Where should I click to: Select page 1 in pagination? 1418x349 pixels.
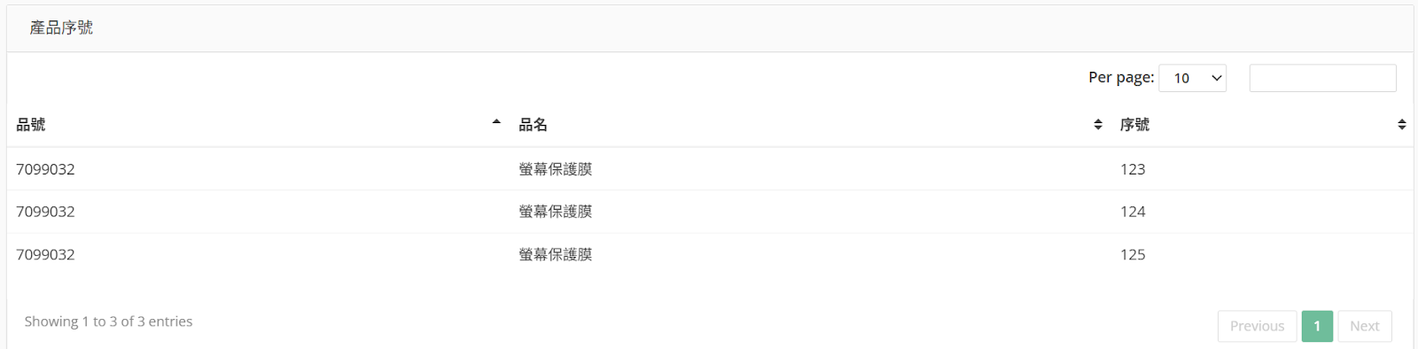tap(1317, 326)
